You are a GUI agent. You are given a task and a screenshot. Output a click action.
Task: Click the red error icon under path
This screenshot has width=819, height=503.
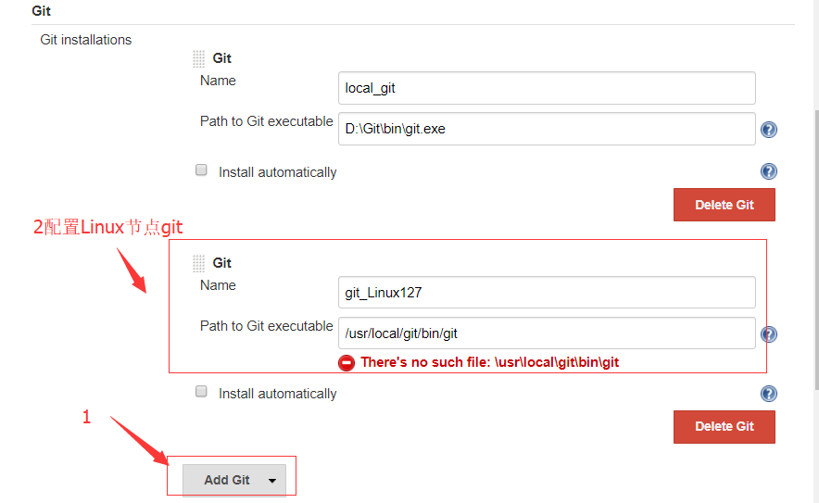[346, 363]
